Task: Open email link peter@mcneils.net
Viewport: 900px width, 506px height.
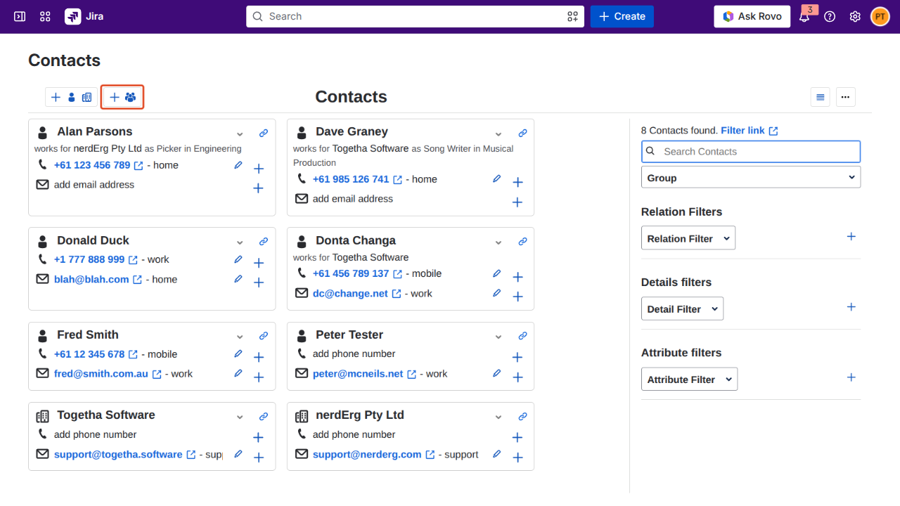Action: pyautogui.click(x=358, y=374)
